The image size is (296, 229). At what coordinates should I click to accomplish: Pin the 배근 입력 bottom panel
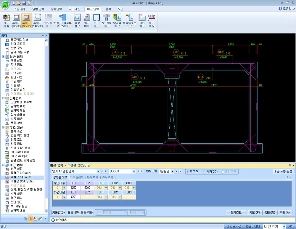tap(290, 165)
